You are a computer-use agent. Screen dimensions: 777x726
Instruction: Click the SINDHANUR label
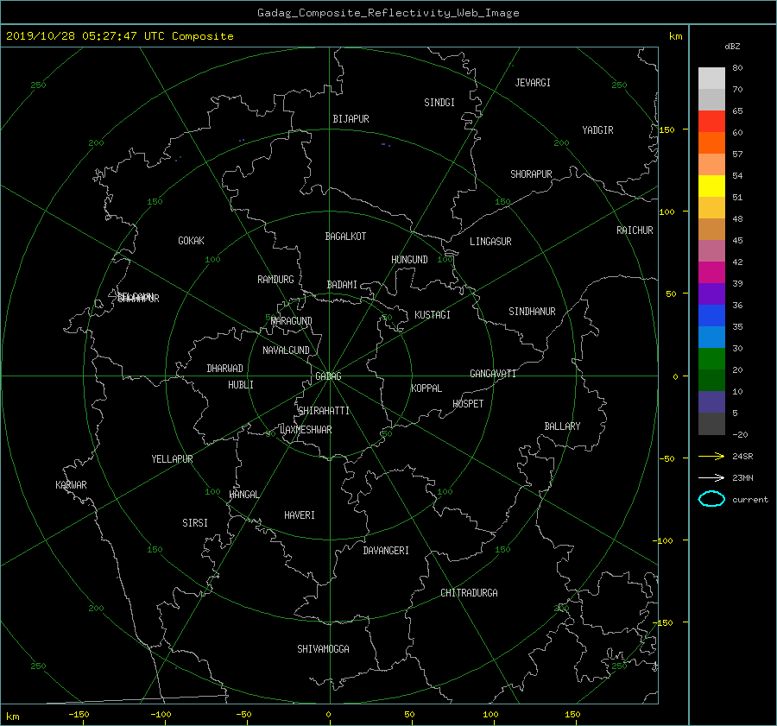(532, 312)
